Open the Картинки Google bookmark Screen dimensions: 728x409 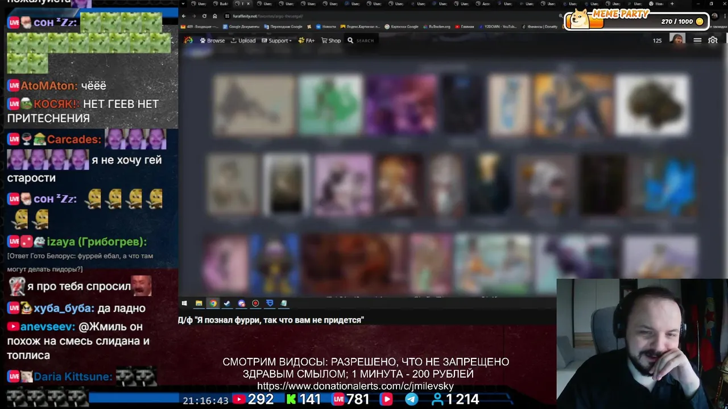[x=402, y=27]
